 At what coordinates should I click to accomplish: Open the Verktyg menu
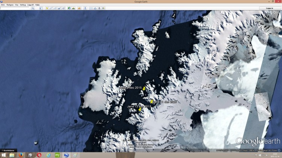pyautogui.click(x=23, y=5)
